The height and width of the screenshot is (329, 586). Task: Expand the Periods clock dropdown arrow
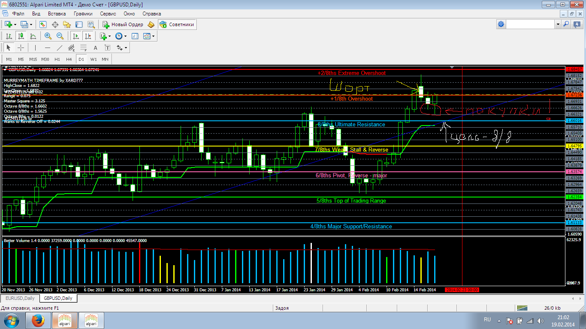click(x=126, y=36)
